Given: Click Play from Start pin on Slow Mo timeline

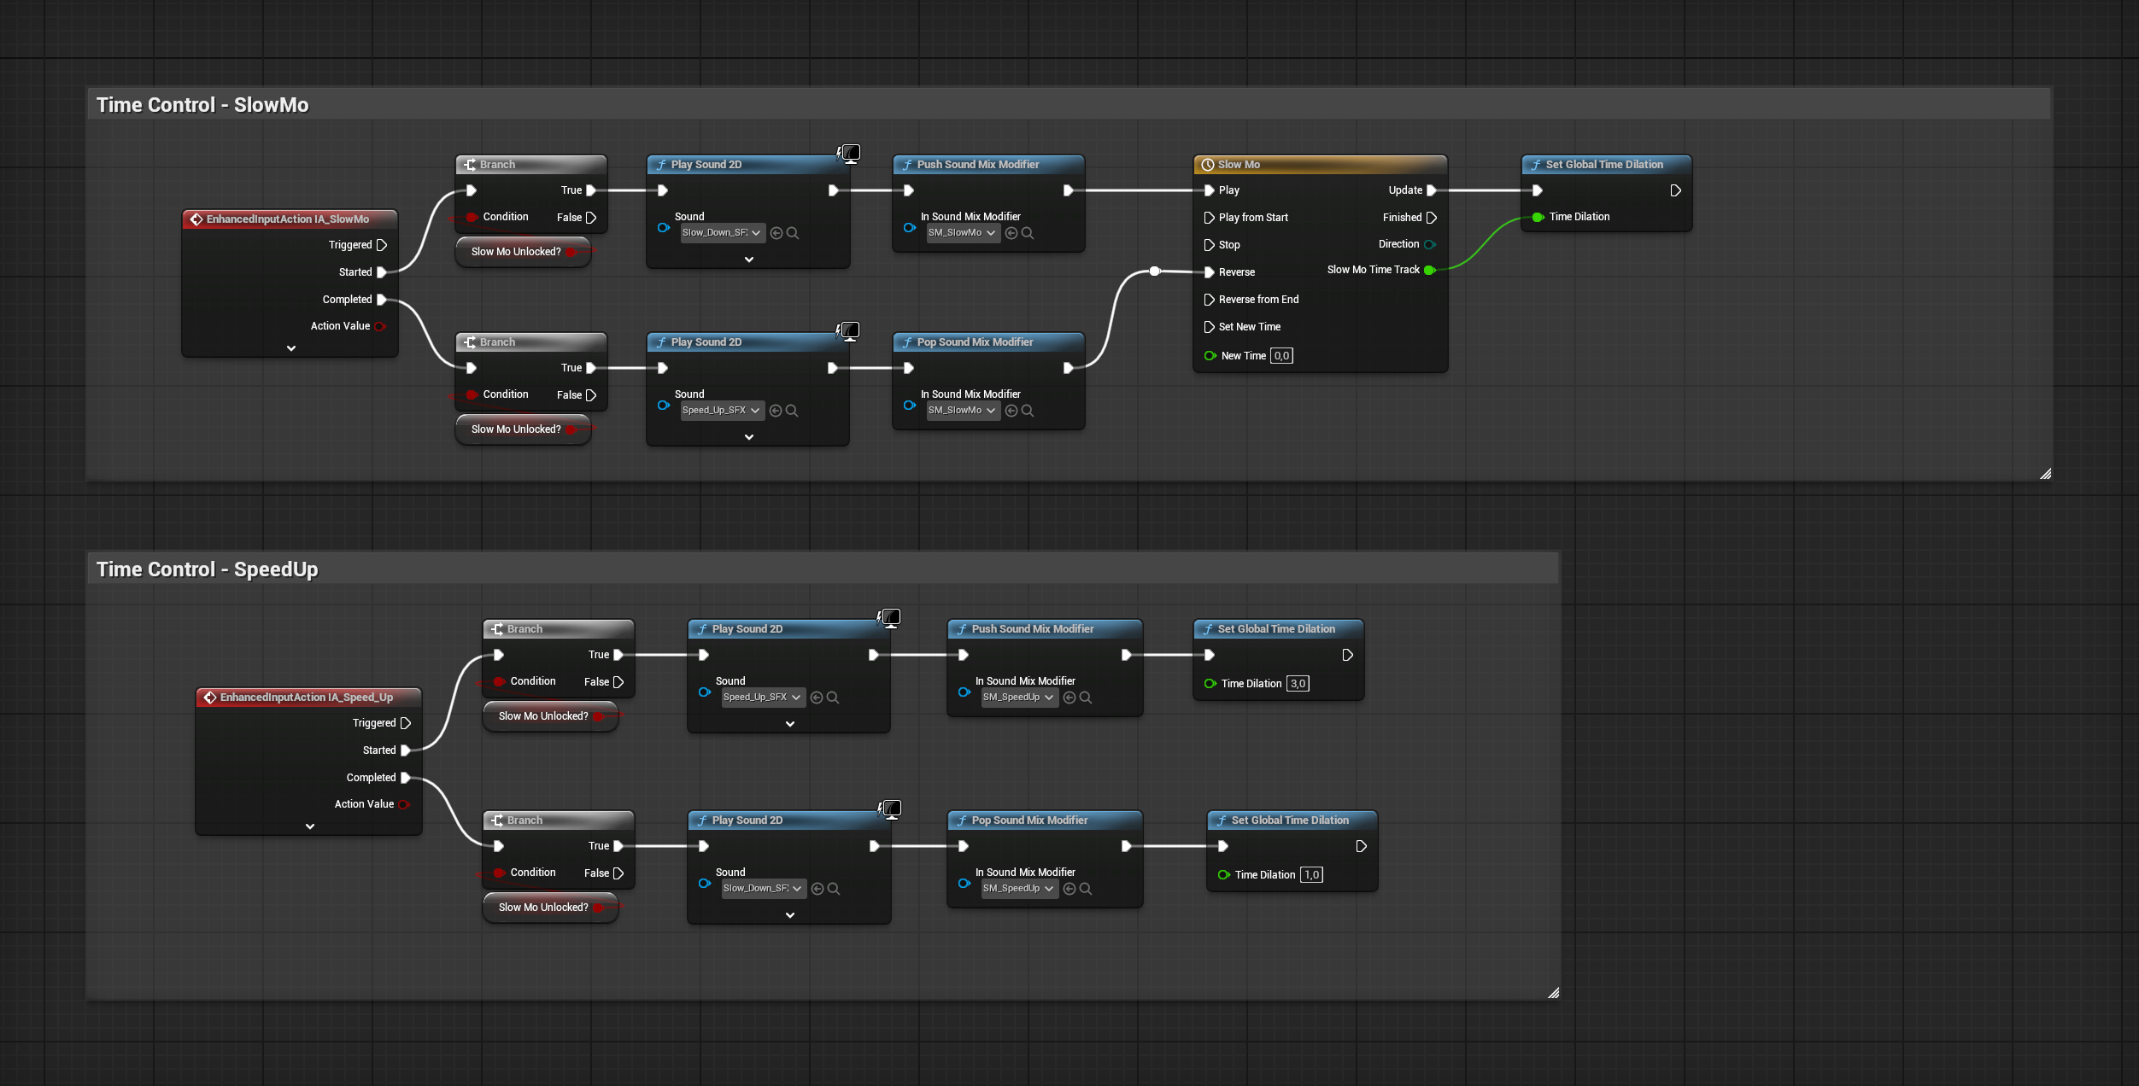Looking at the screenshot, I should pos(1209,218).
